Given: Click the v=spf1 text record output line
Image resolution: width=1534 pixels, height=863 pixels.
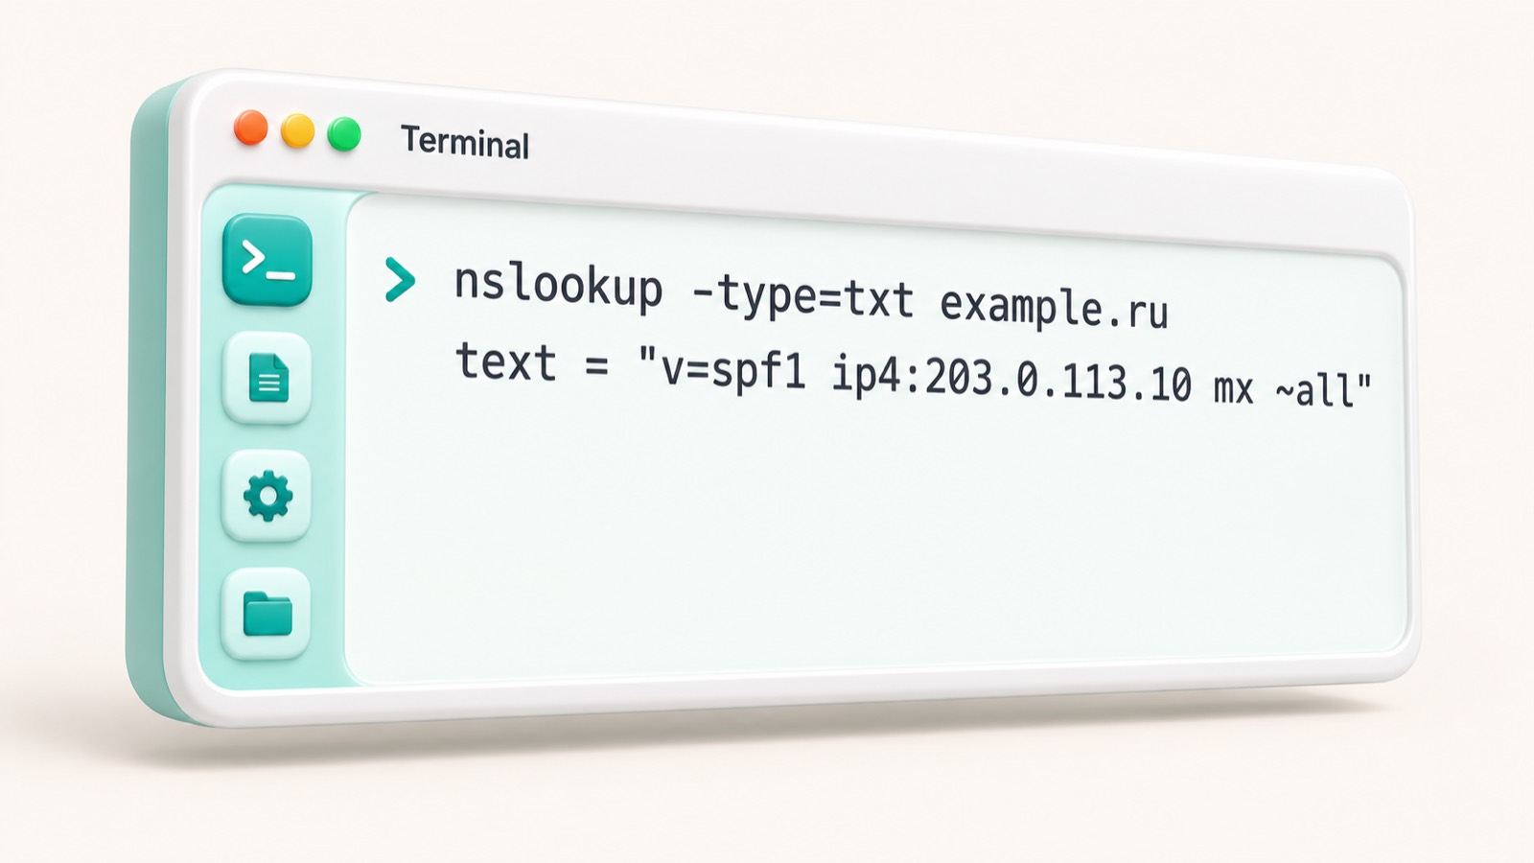Looking at the screenshot, I should [x=914, y=375].
